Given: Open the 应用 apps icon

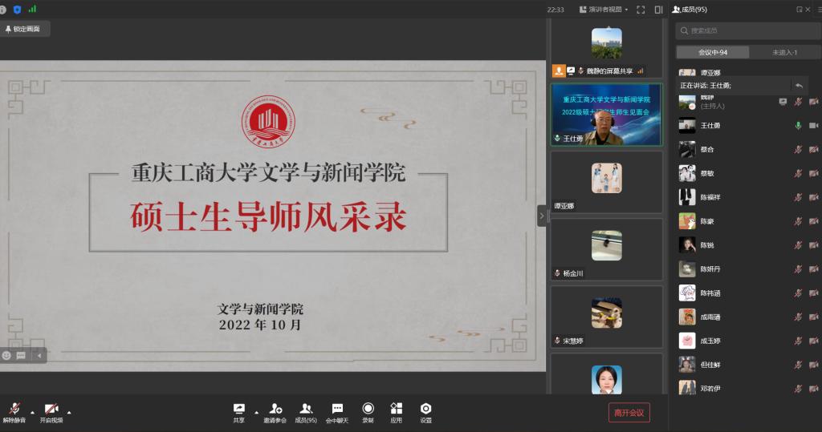Looking at the screenshot, I should click(x=396, y=410).
